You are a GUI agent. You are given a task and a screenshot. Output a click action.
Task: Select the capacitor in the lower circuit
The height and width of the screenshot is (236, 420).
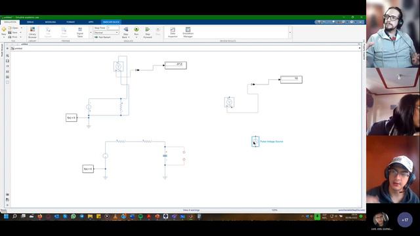pos(165,155)
